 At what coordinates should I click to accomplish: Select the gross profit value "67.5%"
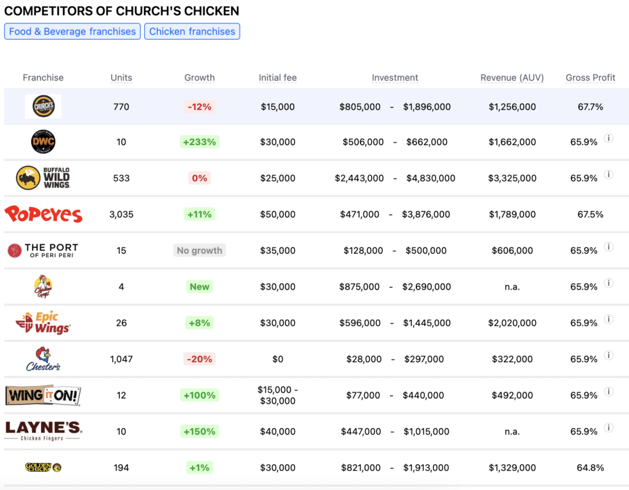(x=590, y=214)
